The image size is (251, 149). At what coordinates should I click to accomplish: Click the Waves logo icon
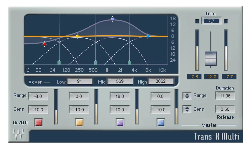tap(19, 134)
